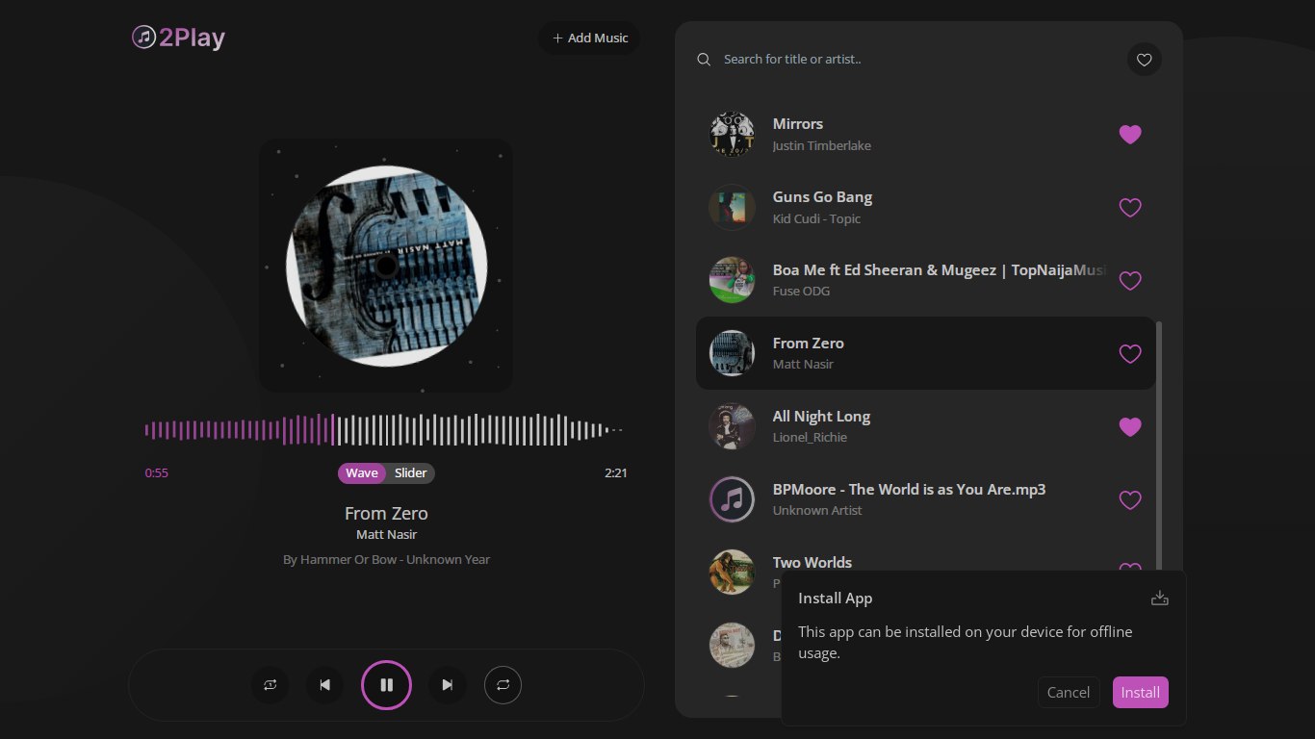1315x739 pixels.
Task: Select BPMoore - The World is as You Are.mp3
Action: click(910, 490)
